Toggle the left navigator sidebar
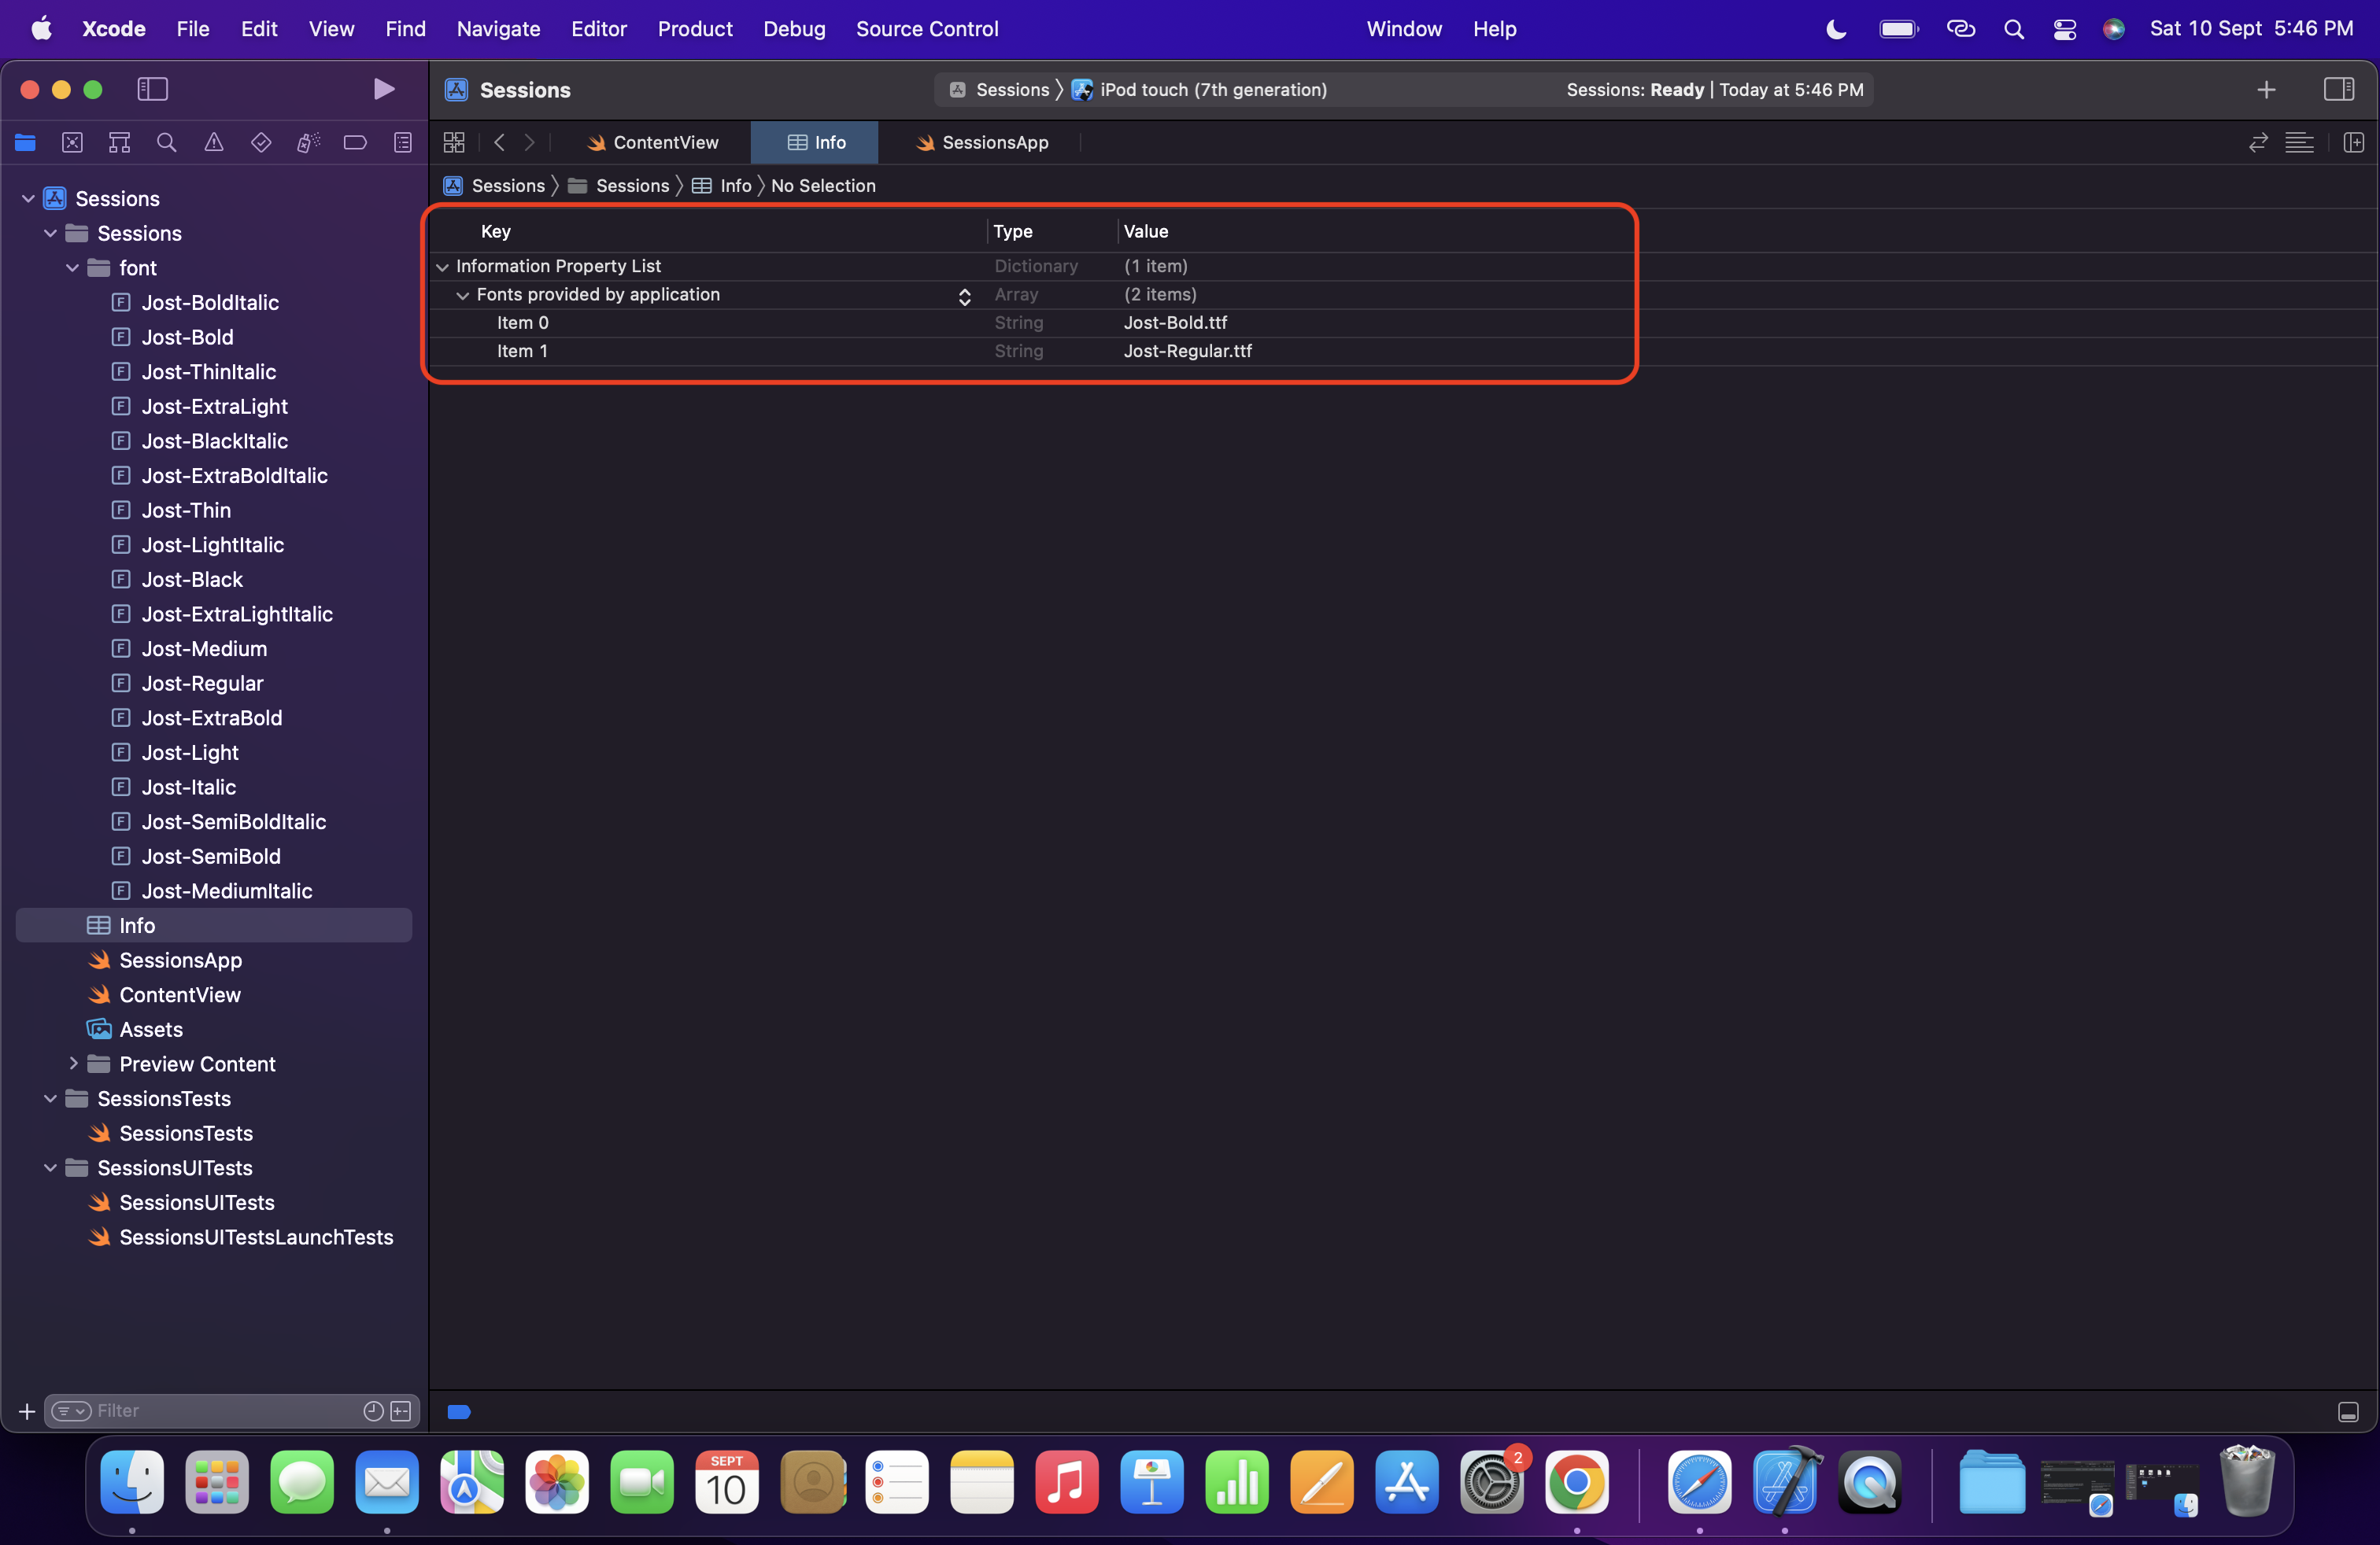The width and height of the screenshot is (2380, 1545). [x=152, y=89]
